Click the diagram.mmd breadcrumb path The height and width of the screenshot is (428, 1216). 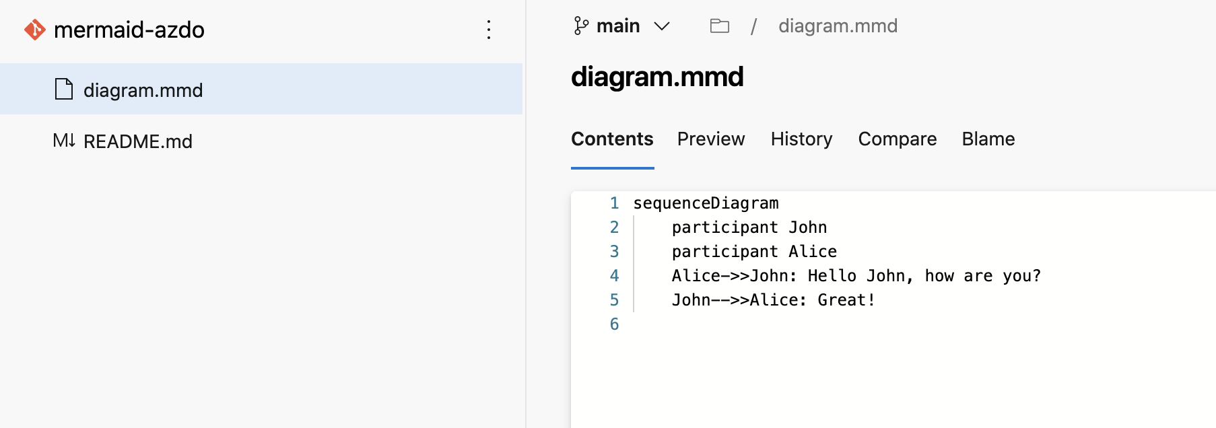838,26
